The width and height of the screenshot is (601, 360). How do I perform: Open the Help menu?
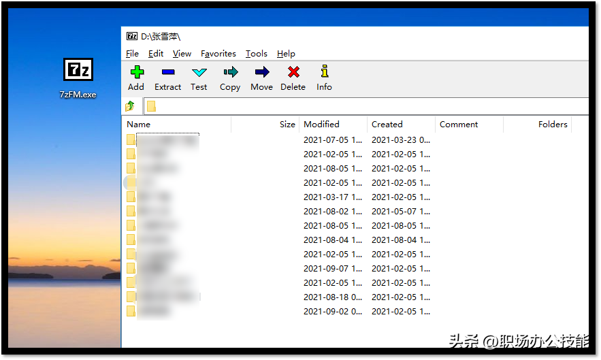(x=286, y=54)
